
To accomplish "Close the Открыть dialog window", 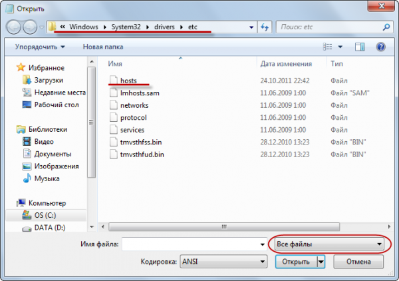I will 381,5.
